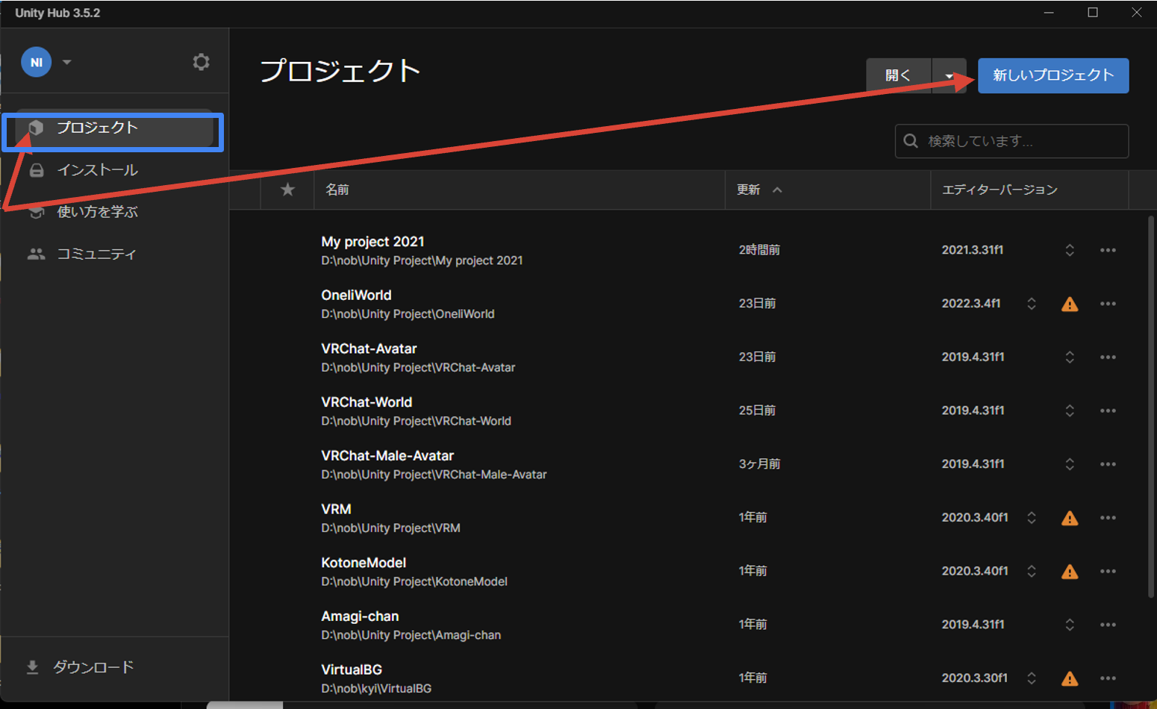Image resolution: width=1157 pixels, height=709 pixels.
Task: Expand the account dropdown arrow
Action: [67, 63]
